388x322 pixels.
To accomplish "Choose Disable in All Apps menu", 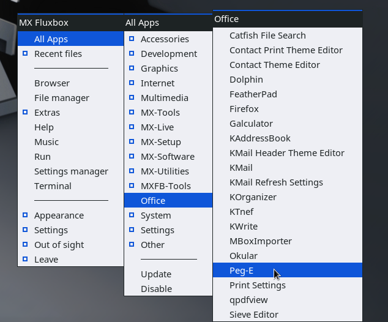I will coord(168,289).
